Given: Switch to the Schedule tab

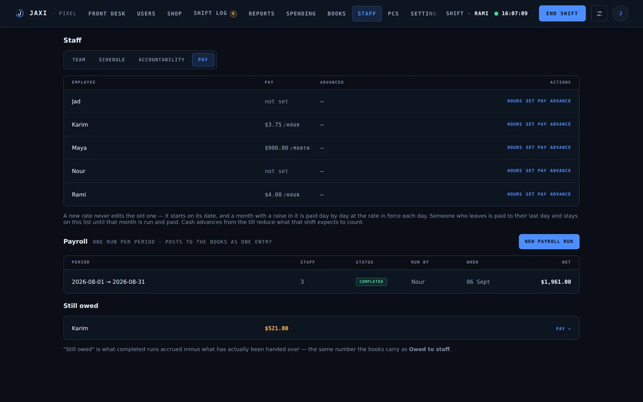Looking at the screenshot, I should (112, 59).
